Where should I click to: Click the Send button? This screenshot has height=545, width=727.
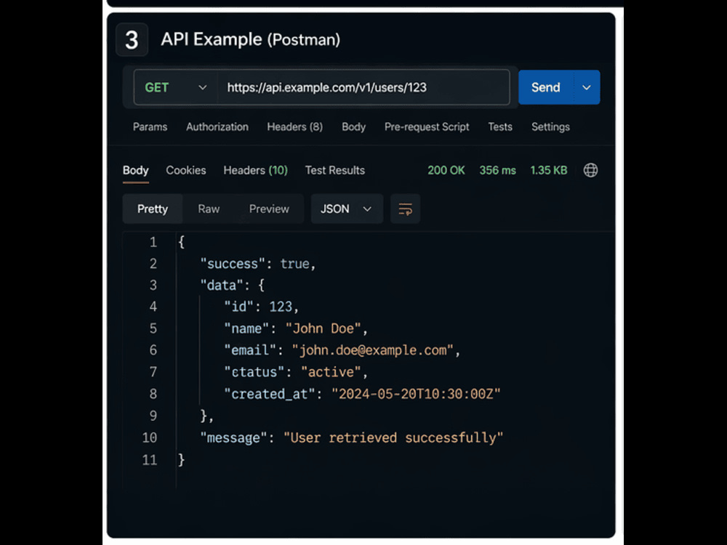click(x=546, y=87)
